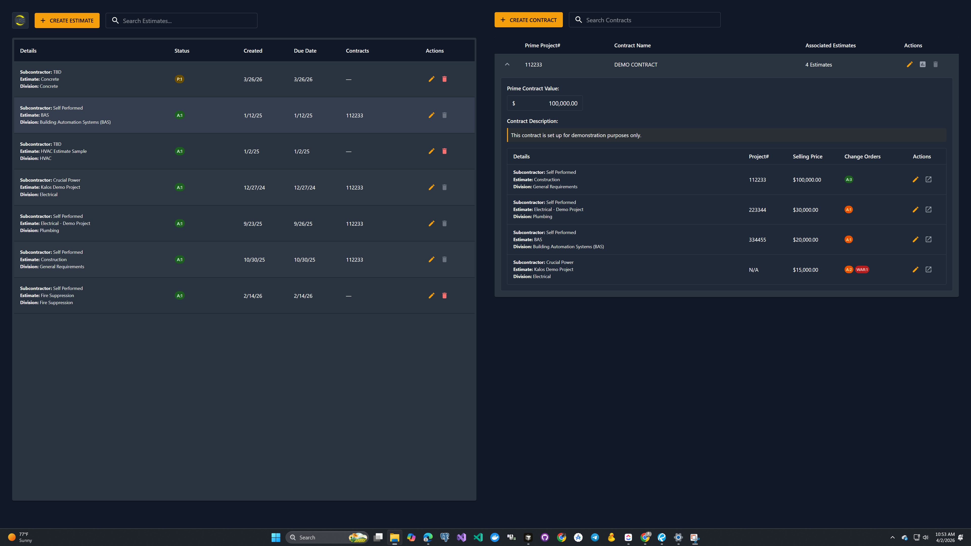The width and height of the screenshot is (971, 546).
Task: Collapse the 112233 DEMO CONTRACT row
Action: point(507,64)
